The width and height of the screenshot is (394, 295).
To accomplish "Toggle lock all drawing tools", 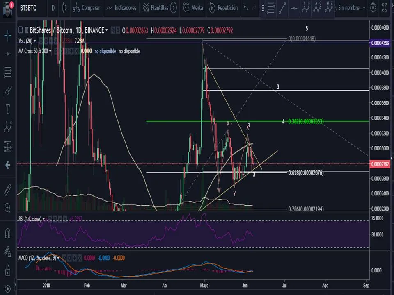I will click(x=8, y=270).
